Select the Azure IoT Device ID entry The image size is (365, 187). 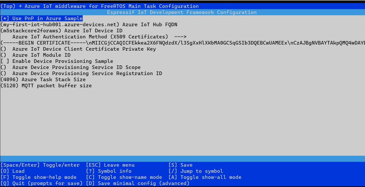click(x=61, y=31)
